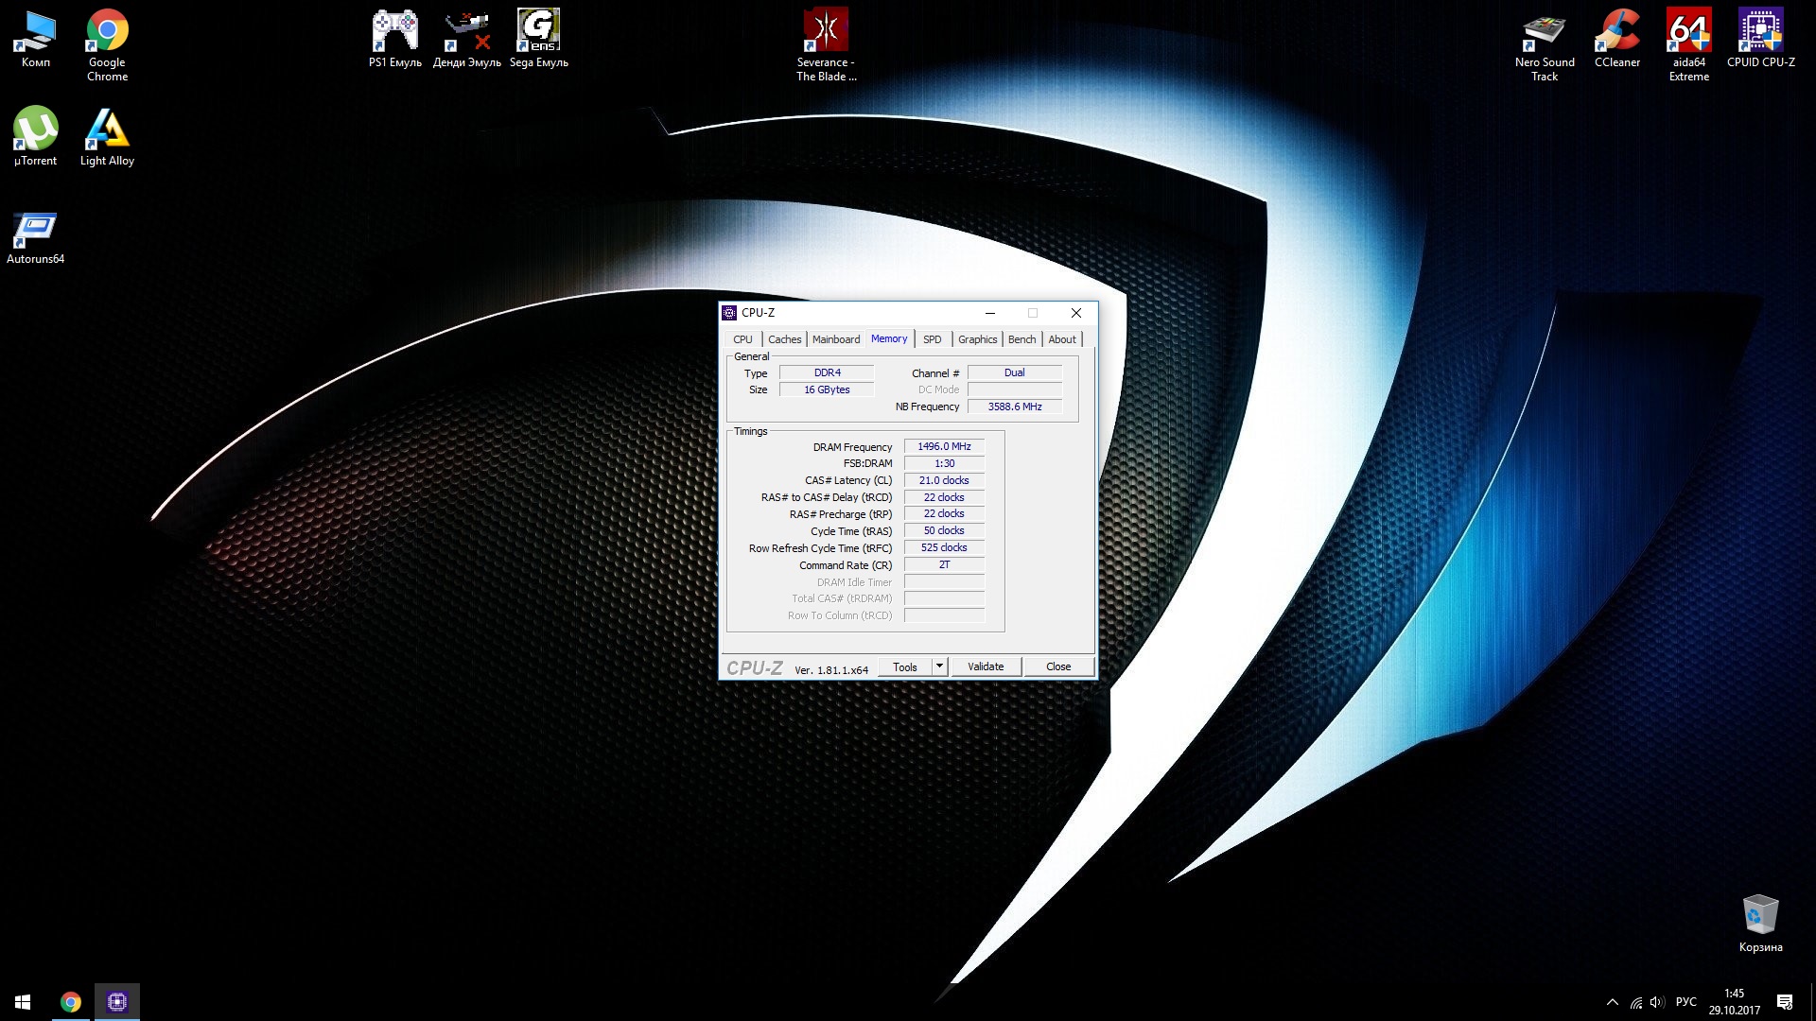Screen dimensions: 1816x1021
Task: Open the uTorrent desktop icon
Action: pos(35,130)
